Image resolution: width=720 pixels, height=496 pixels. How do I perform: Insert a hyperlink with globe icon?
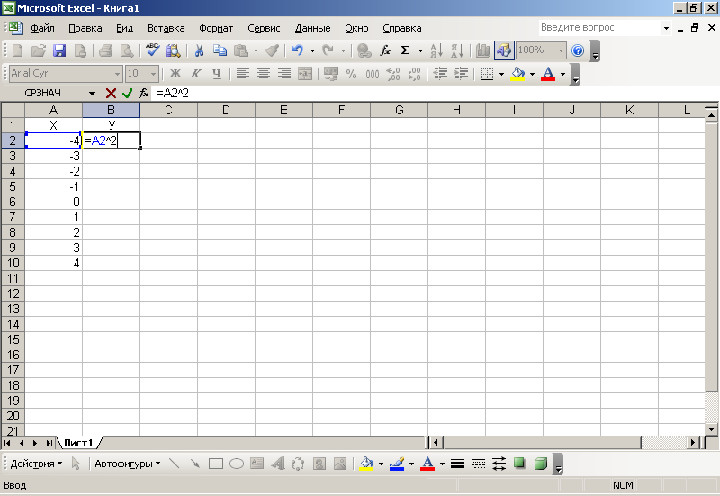click(x=364, y=50)
